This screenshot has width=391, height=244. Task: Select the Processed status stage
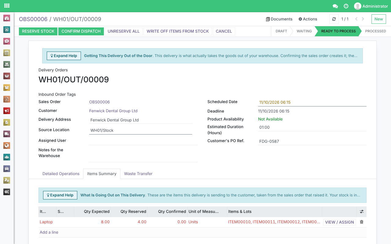(375, 31)
